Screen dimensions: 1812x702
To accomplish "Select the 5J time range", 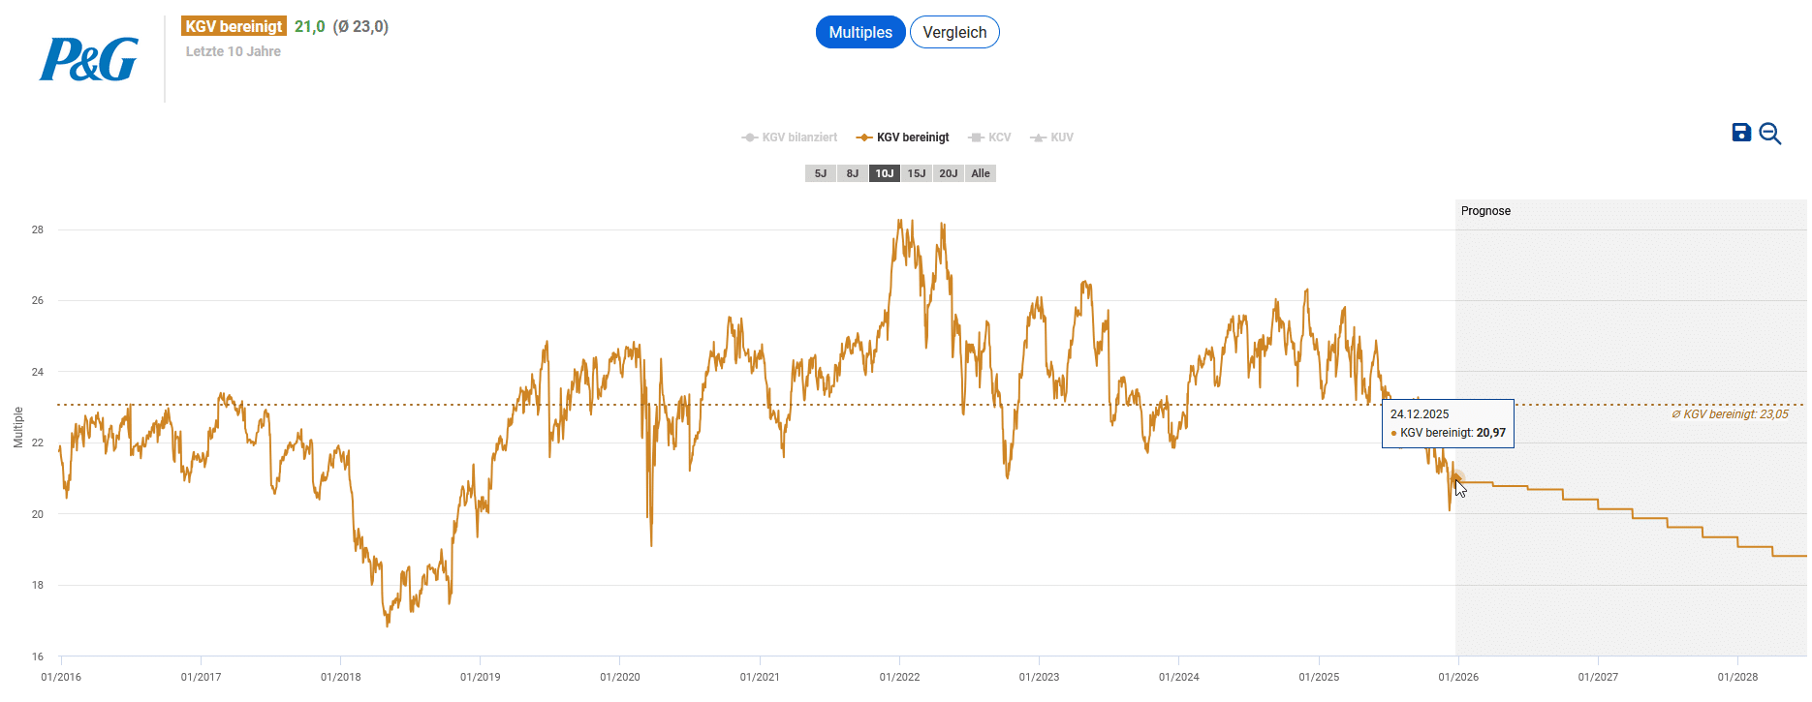I will pos(821,173).
